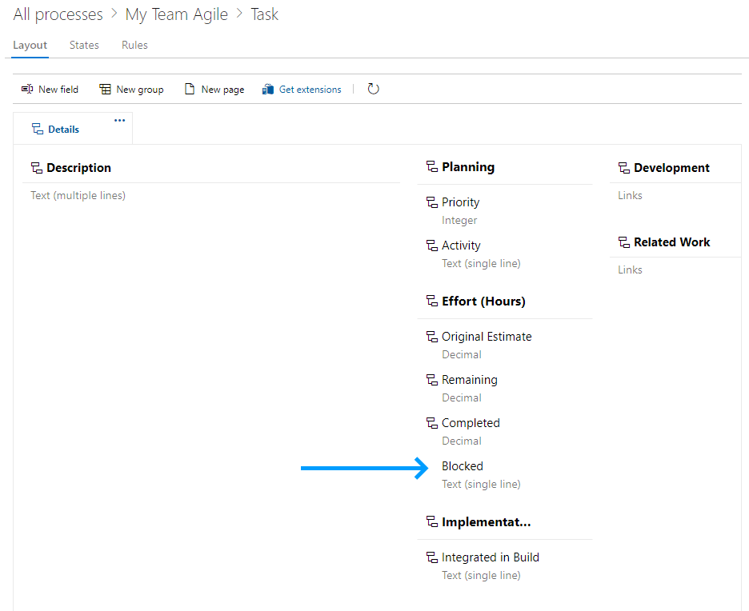Viewport: 749px width, 611px height.
Task: Open My Team Agile breadcrumb link
Action: pyautogui.click(x=176, y=14)
